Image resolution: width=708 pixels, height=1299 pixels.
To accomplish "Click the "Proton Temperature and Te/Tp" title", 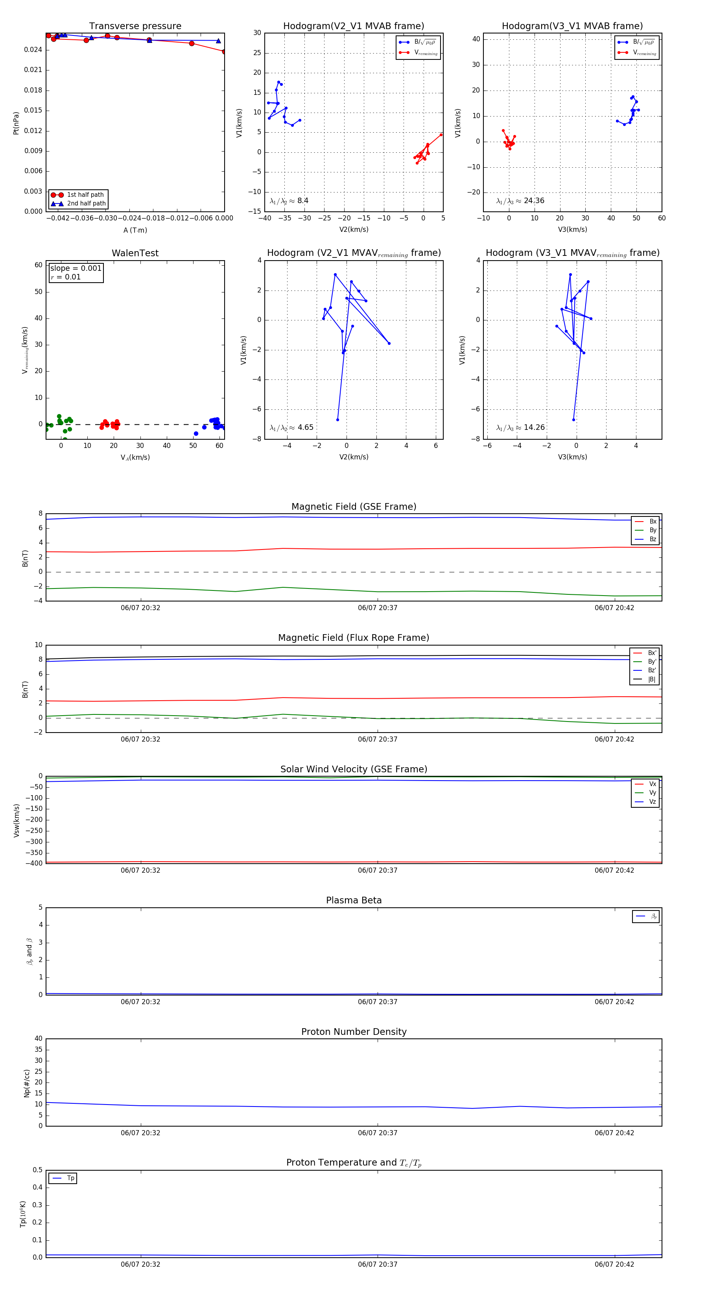I will (354, 1163).
